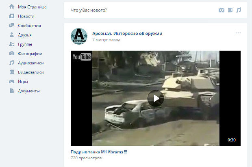The height and width of the screenshot is (167, 252).
Task: Click the chat bubbles icon for Сообщения
Action: click(x=11, y=26)
